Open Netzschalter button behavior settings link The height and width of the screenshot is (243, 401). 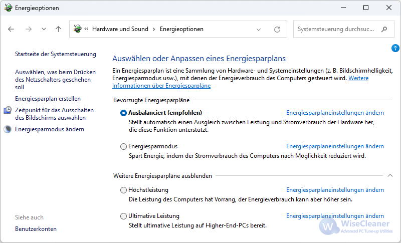tap(55, 80)
